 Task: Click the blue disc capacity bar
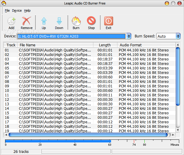point(58,141)
